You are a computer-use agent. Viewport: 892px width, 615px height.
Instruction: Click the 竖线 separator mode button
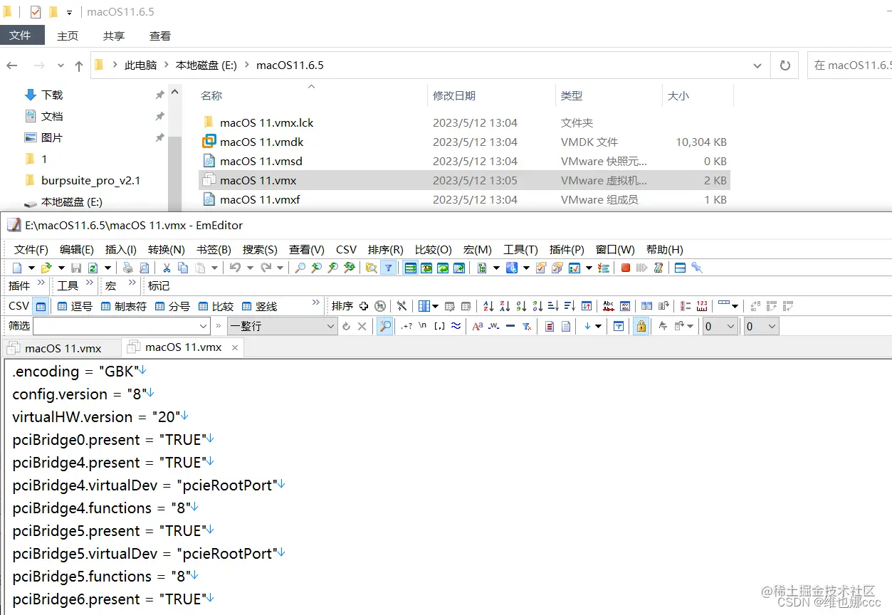coord(258,306)
